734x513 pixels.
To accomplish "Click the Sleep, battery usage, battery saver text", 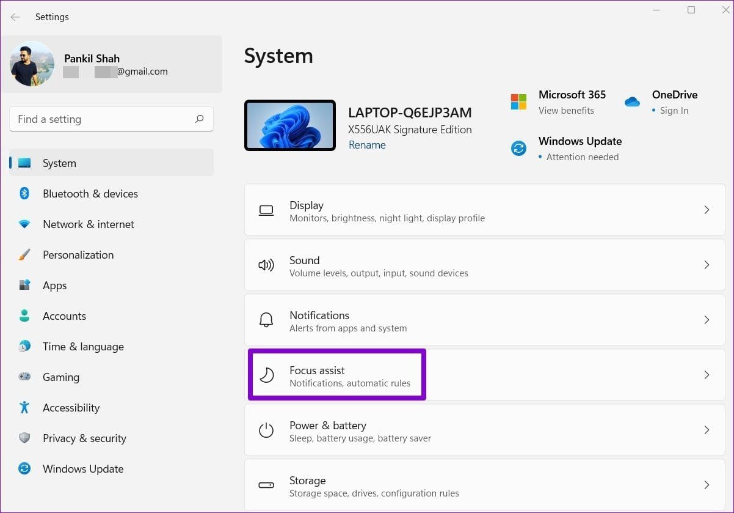I will pos(360,438).
